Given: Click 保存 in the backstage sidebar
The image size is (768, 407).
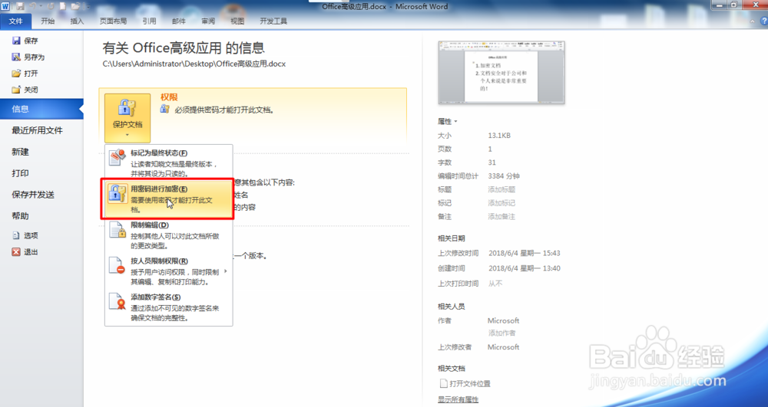Looking at the screenshot, I should click(25, 41).
